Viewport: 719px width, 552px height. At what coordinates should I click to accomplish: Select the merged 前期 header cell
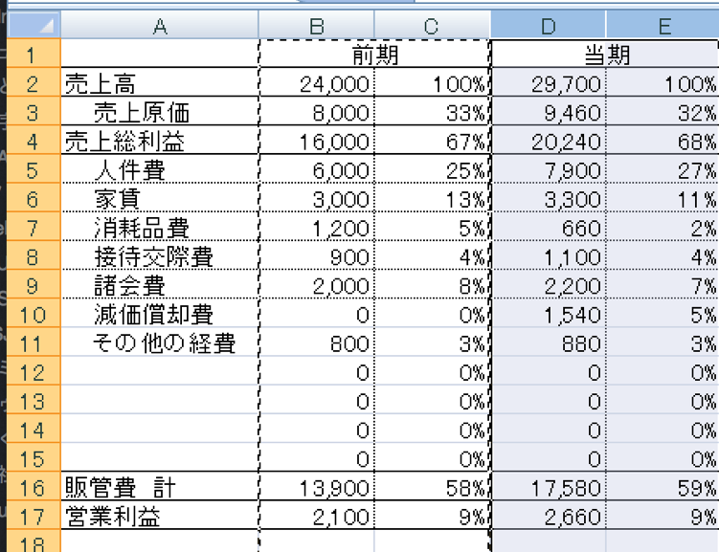pos(374,55)
